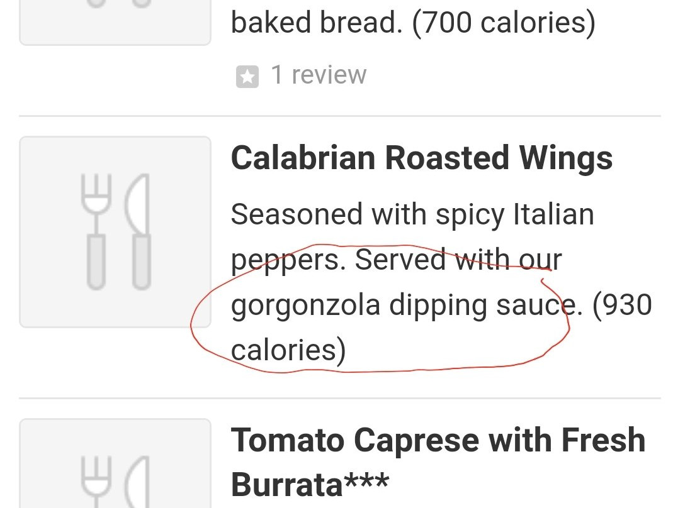Click the "baked bread. (700 calories)" description
The width and height of the screenshot is (673, 508).
412,23
